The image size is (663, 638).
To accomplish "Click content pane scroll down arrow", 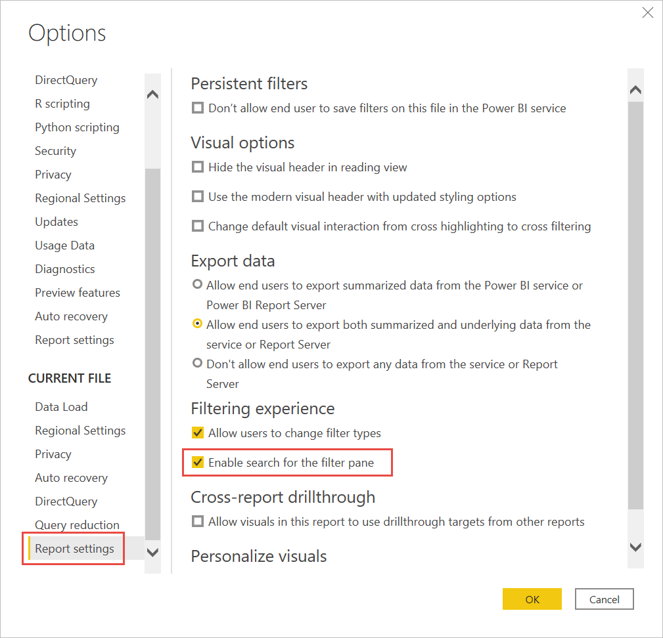I will pyautogui.click(x=635, y=547).
